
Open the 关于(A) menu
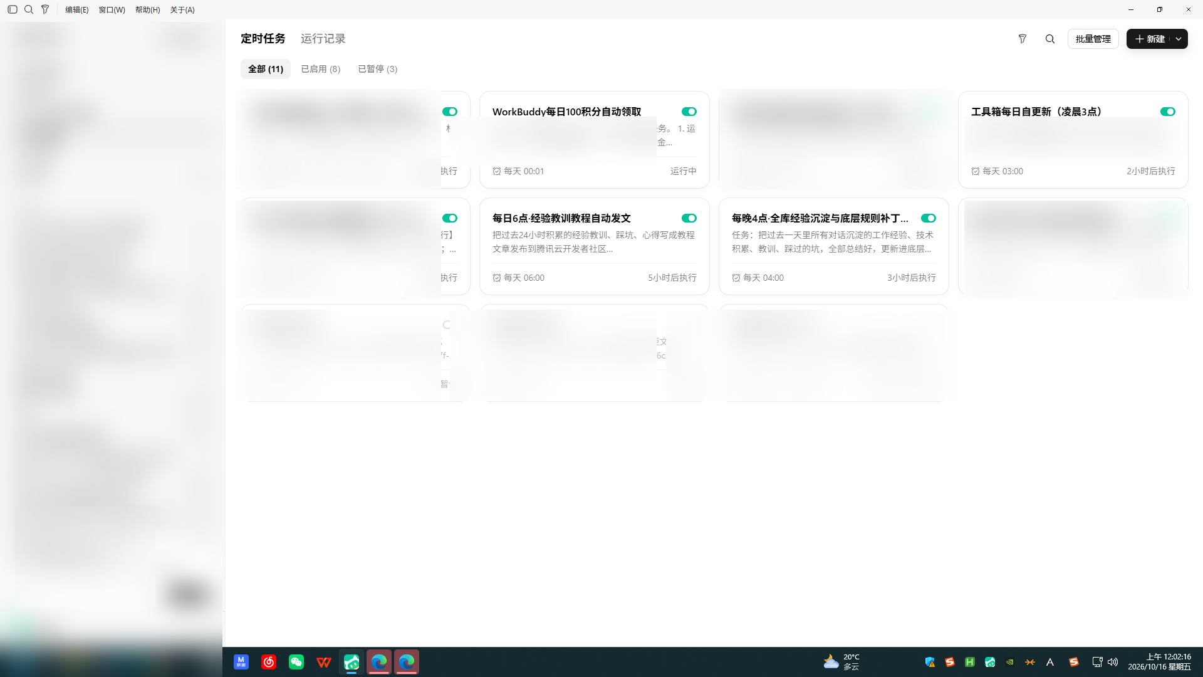coord(182,10)
